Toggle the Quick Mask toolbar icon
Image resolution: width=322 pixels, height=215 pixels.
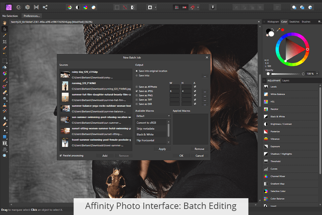(150, 7)
